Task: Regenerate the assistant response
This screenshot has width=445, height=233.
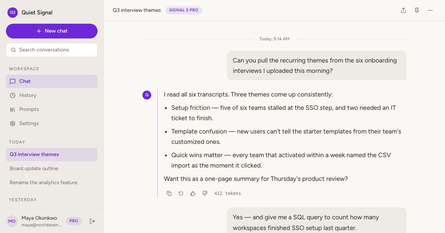Action: 181,193
